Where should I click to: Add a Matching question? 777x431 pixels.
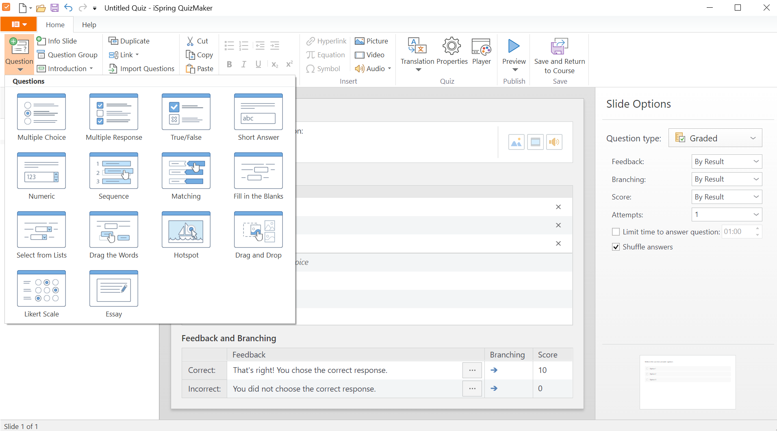186,176
